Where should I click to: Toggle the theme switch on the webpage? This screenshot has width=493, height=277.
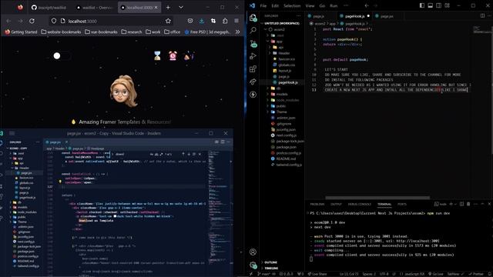62,56
